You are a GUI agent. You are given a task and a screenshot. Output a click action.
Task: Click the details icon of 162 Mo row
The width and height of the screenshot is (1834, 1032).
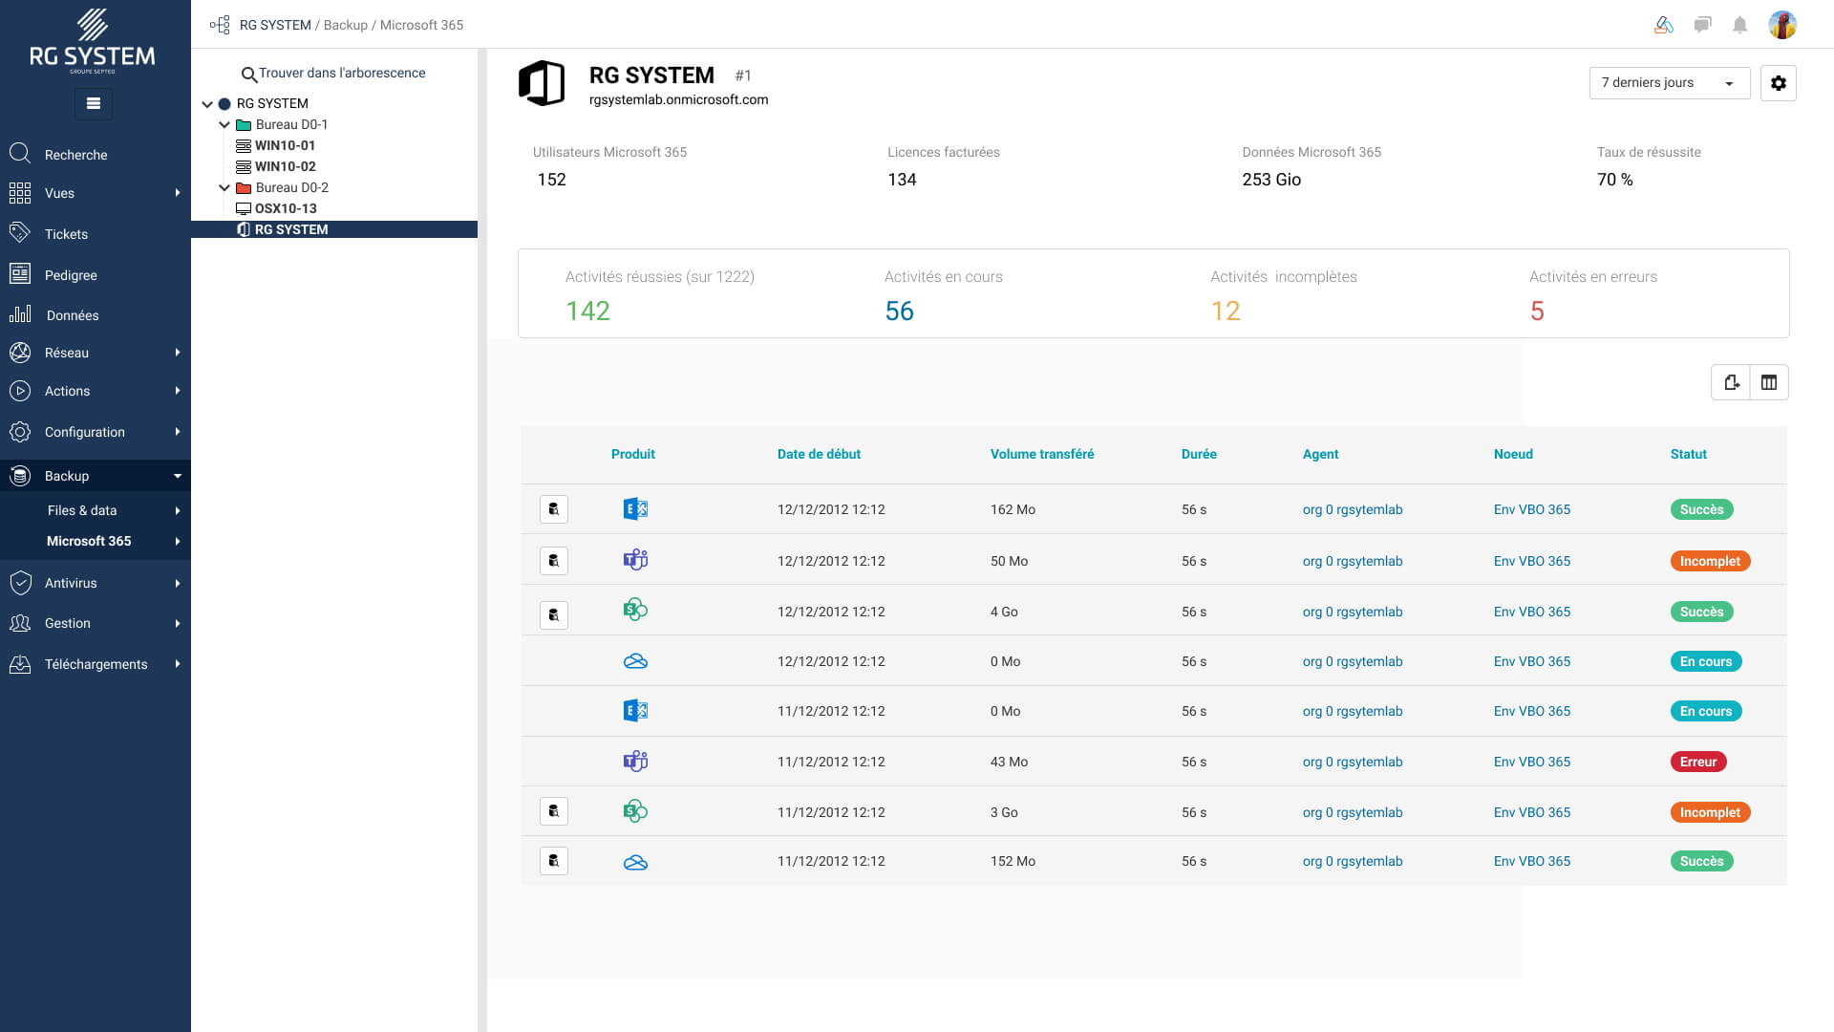(x=554, y=509)
